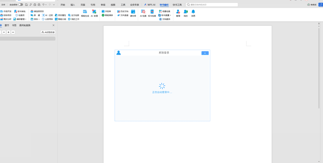Open the 智能填表 tool
The height and width of the screenshot is (163, 323).
pyautogui.click(x=108, y=15)
